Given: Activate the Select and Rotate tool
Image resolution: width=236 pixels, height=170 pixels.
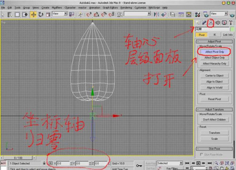Looking at the screenshot, I should 41,15.
